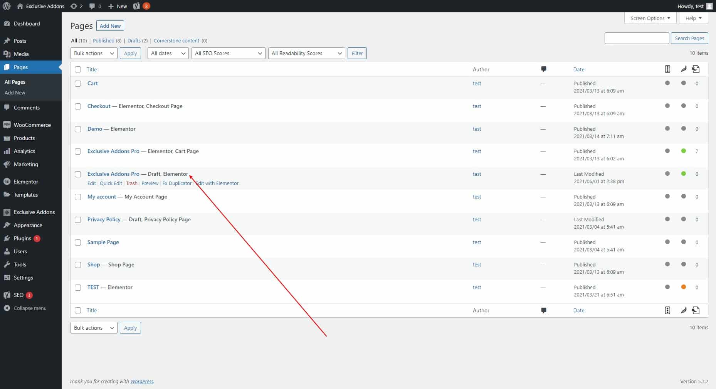
Task: Open the bottom Bulk actions dropdown
Action: 94,328
